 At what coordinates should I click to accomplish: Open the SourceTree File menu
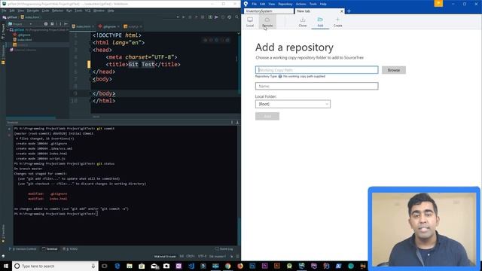[255, 4]
